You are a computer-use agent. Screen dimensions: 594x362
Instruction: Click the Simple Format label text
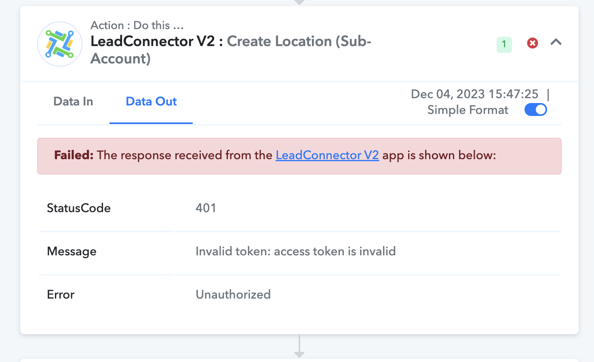point(468,110)
